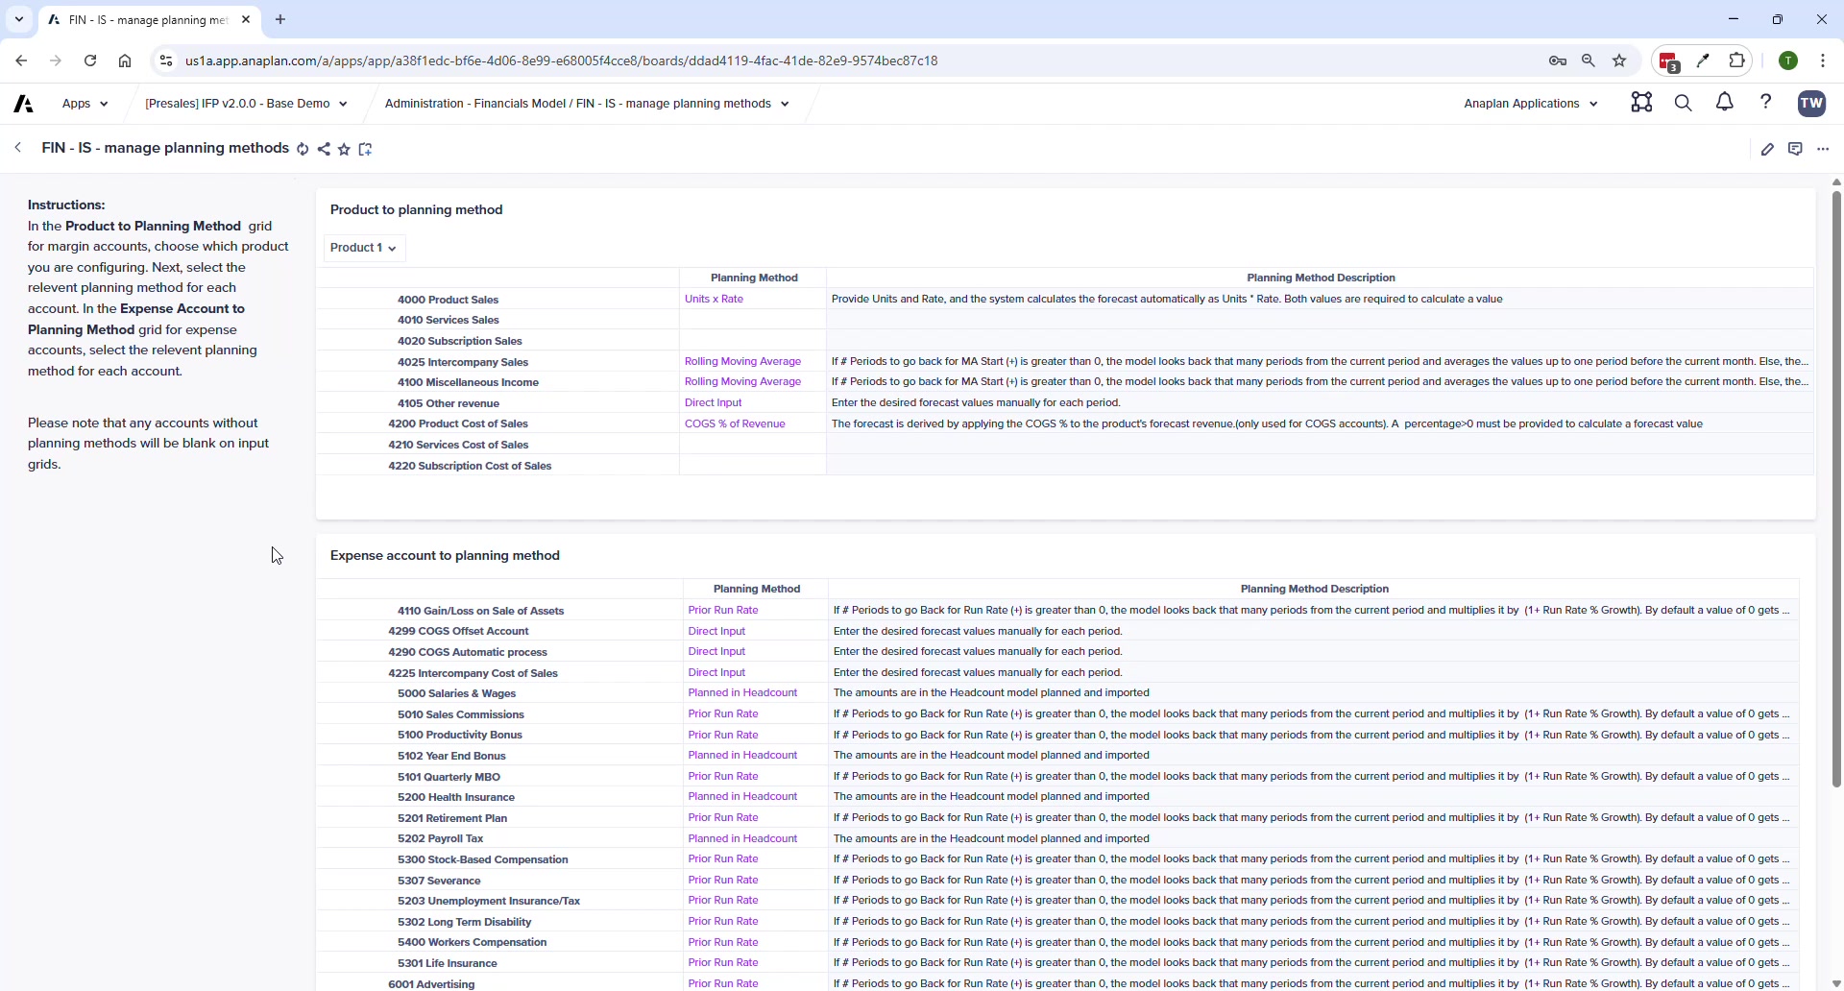Share the FIN - IS page via share icon
Viewport: 1844px width, 991px height.
point(324,149)
